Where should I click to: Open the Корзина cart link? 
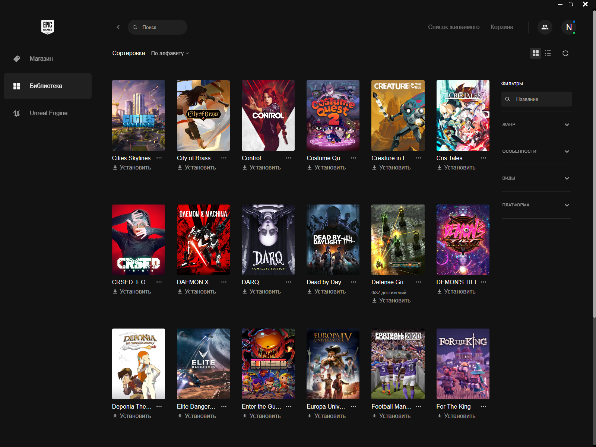point(502,27)
